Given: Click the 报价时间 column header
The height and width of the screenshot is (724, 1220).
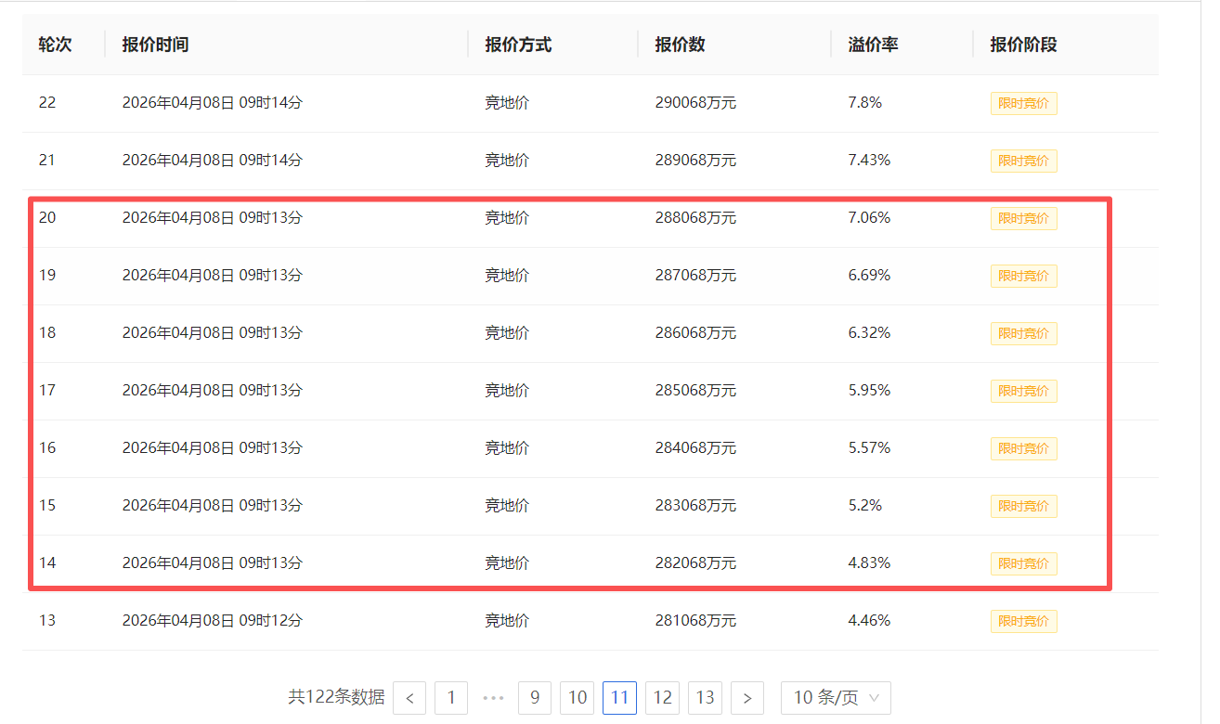Looking at the screenshot, I should tap(155, 45).
